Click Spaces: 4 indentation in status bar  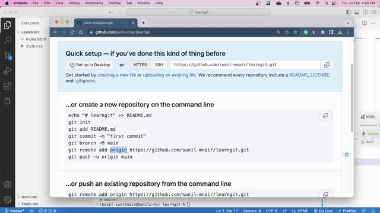[252, 211]
